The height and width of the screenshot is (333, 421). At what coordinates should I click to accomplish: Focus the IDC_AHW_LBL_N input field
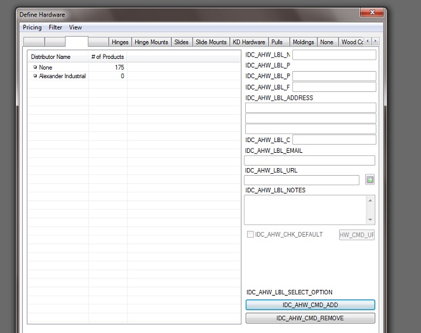click(334, 55)
